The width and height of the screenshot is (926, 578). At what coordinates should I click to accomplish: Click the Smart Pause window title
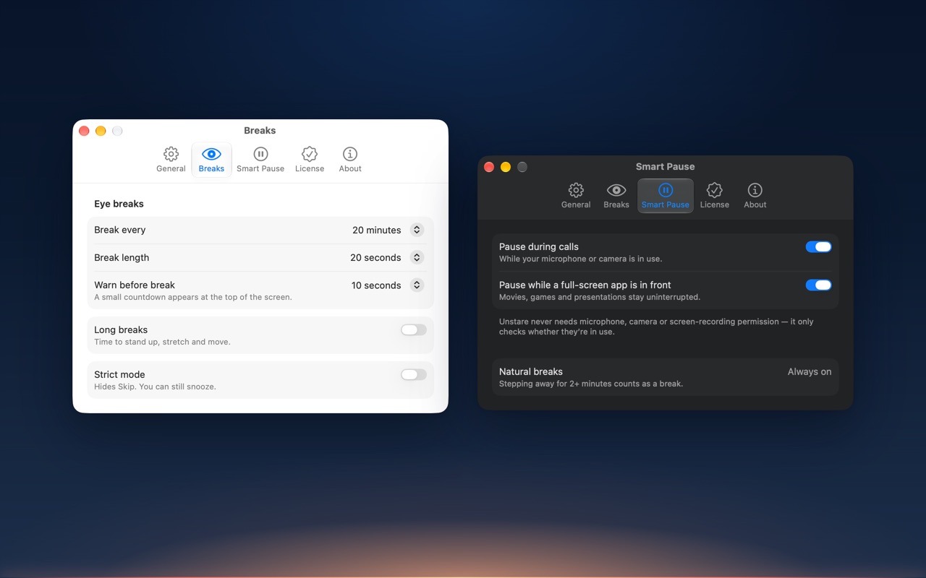tap(666, 167)
